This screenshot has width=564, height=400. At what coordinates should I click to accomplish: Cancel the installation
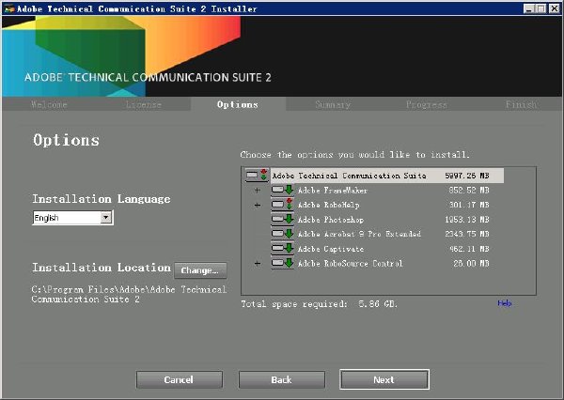coord(180,380)
